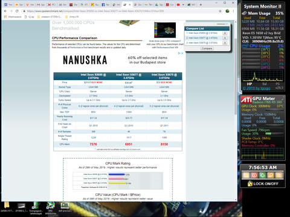This screenshot has width=290, height=217.
Task: Click the System Monitor II title
Action: click(x=263, y=7)
